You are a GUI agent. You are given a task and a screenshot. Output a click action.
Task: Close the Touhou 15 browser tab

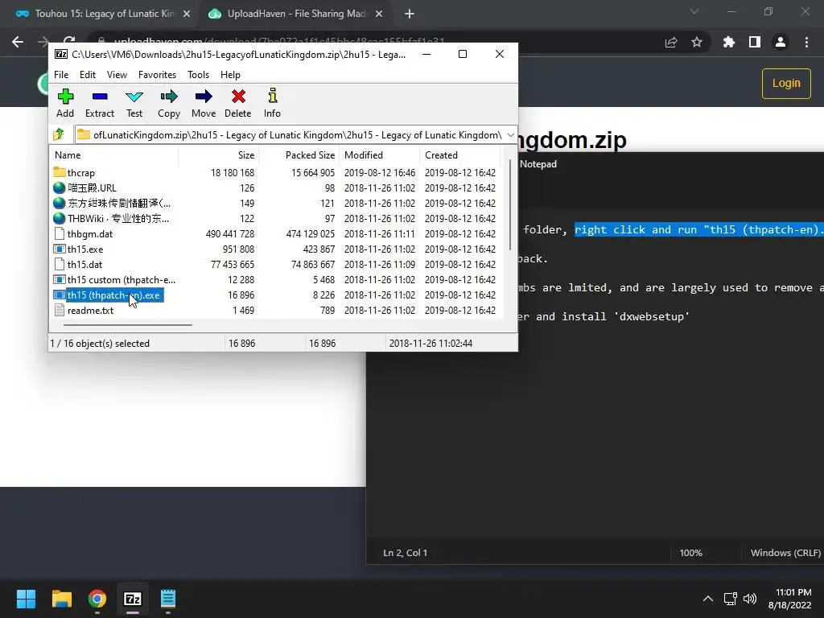point(187,14)
